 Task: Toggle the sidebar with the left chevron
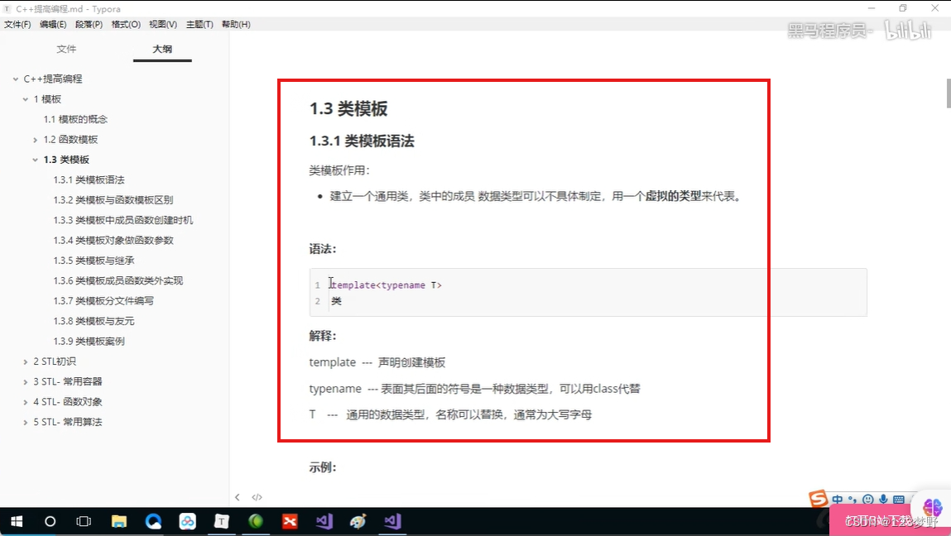point(238,497)
